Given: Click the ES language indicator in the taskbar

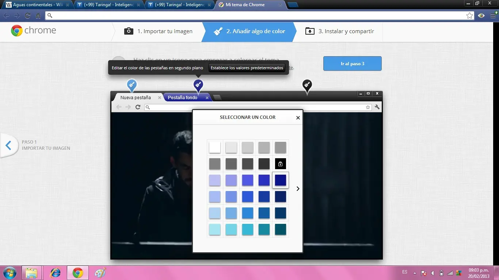Looking at the screenshot, I should coord(405,272).
